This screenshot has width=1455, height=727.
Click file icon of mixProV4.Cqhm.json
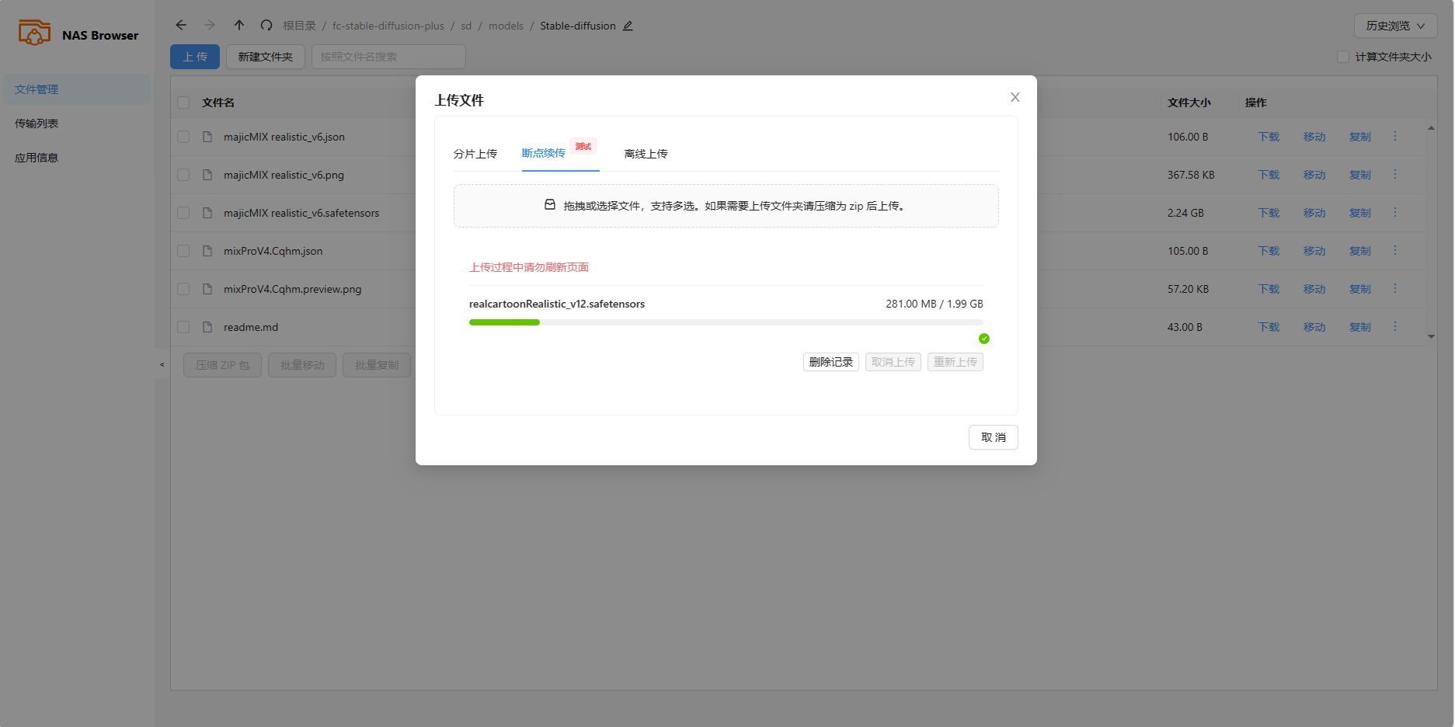click(207, 251)
